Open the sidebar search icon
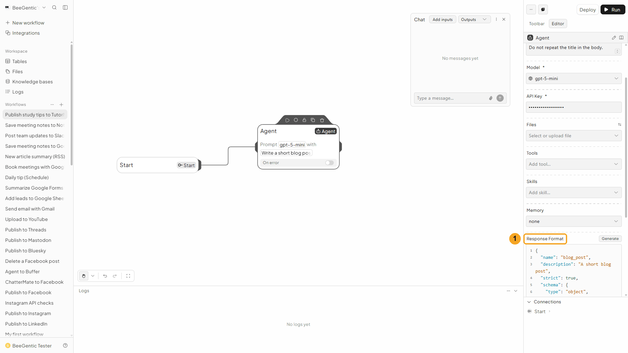Screen dimensions: 628x353 (54, 8)
